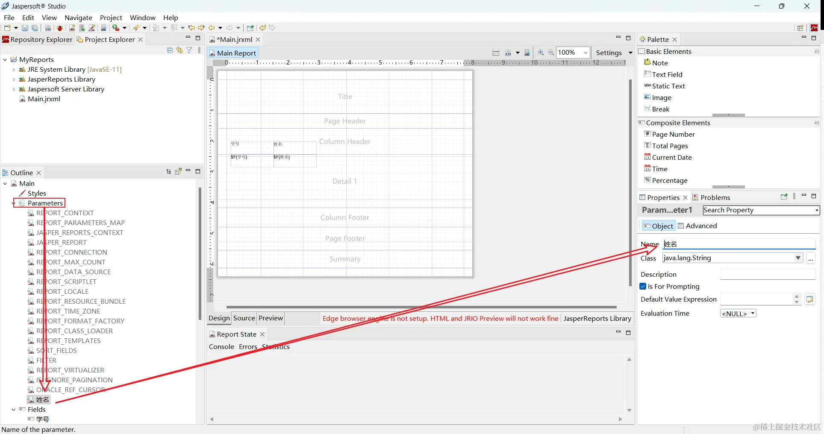
Task: Select the Break element in the Palette
Action: pos(656,109)
